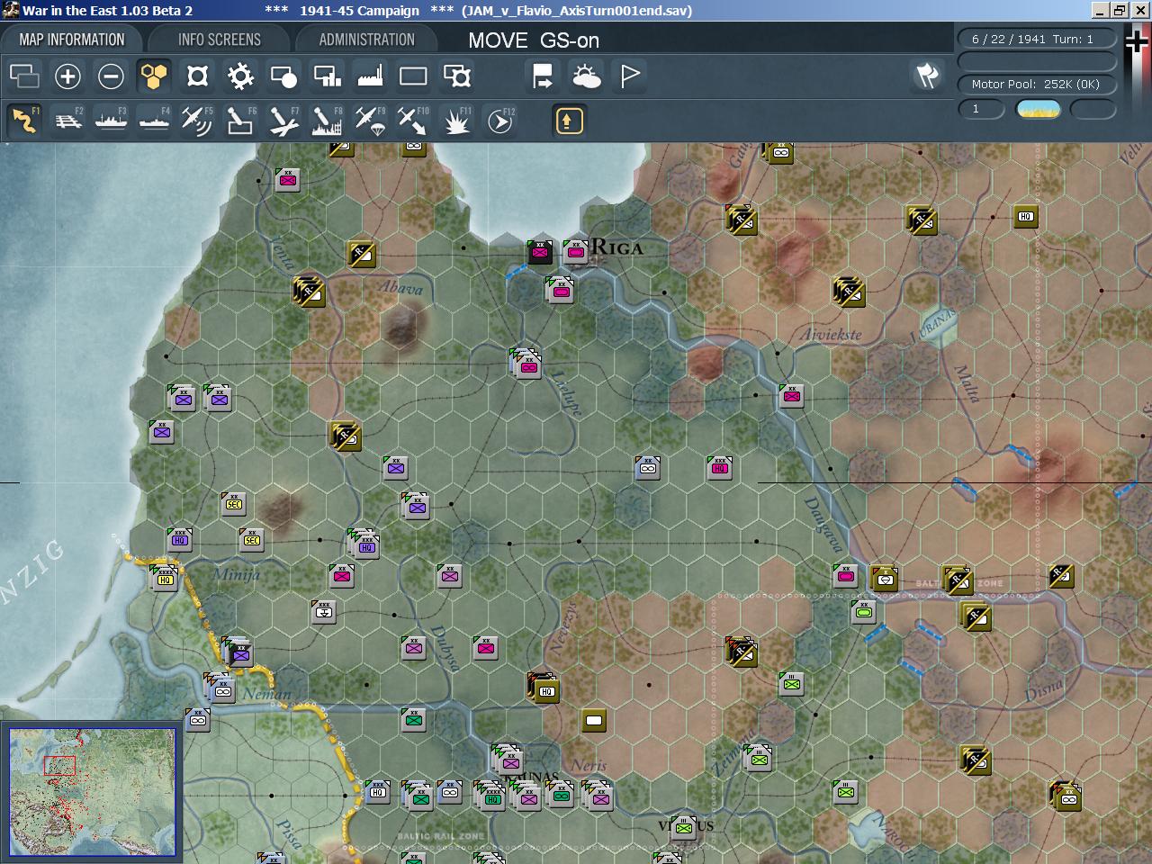Select pink unit counter near Venta river
Viewport: 1152px width, 864px height.
[x=288, y=180]
